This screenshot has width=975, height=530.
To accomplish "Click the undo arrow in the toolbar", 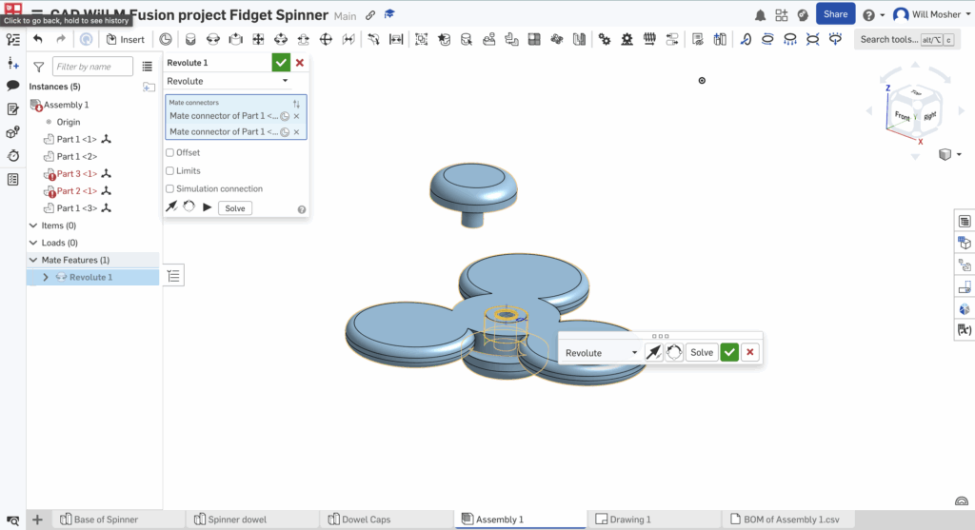I will point(38,39).
